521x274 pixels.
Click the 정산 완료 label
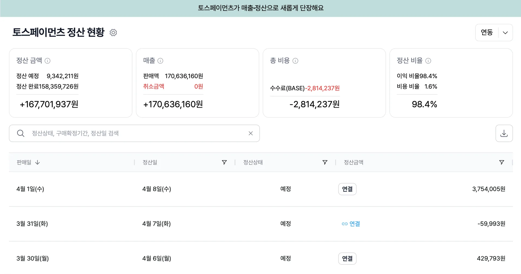click(x=27, y=86)
